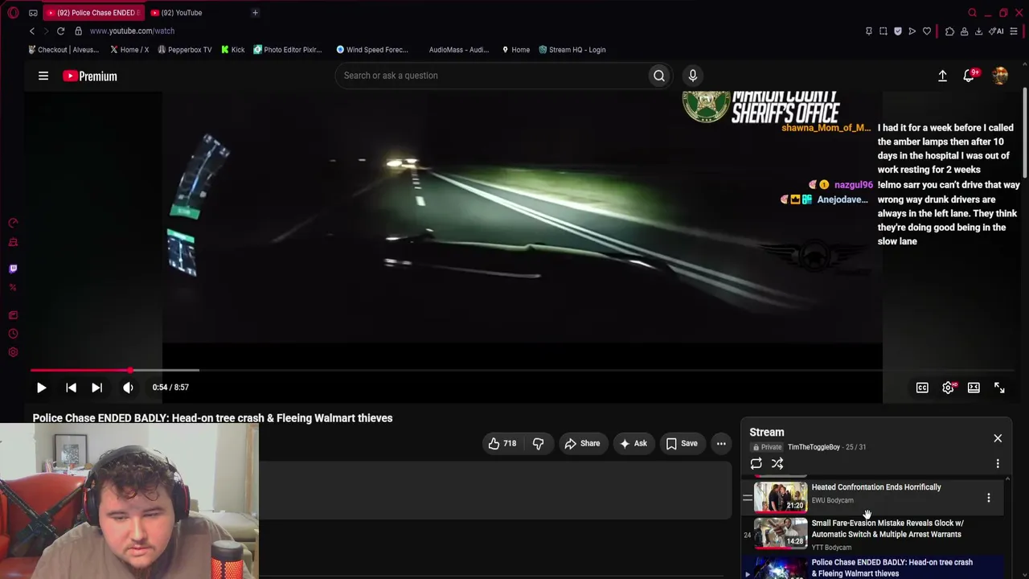Open options for Heated Confrontation video
This screenshot has height=579, width=1029.
point(989,498)
